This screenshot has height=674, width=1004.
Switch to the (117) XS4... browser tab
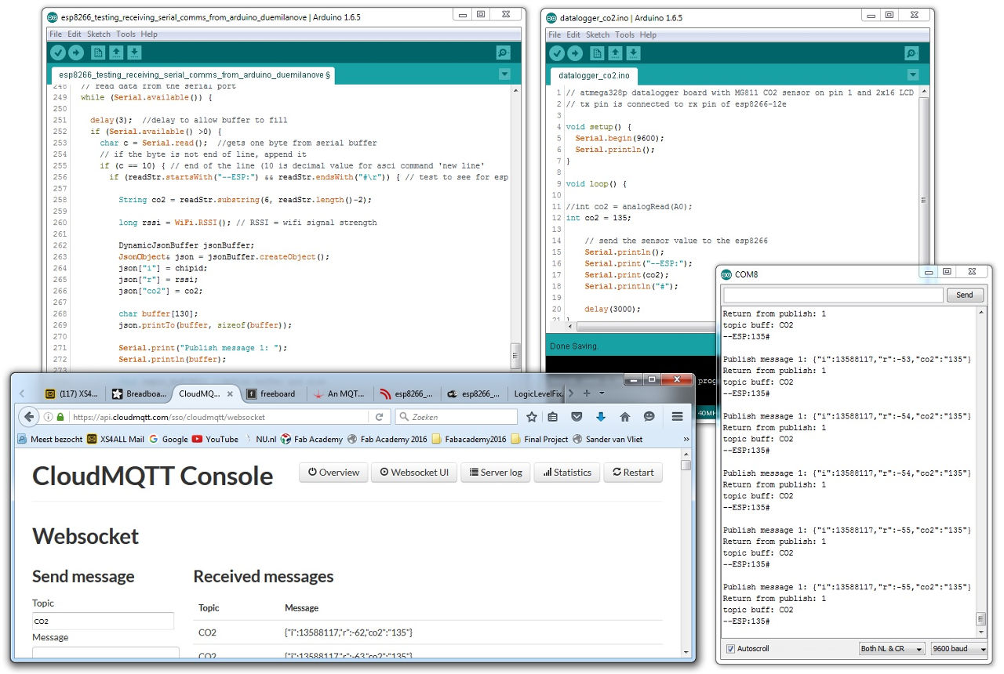tap(71, 393)
